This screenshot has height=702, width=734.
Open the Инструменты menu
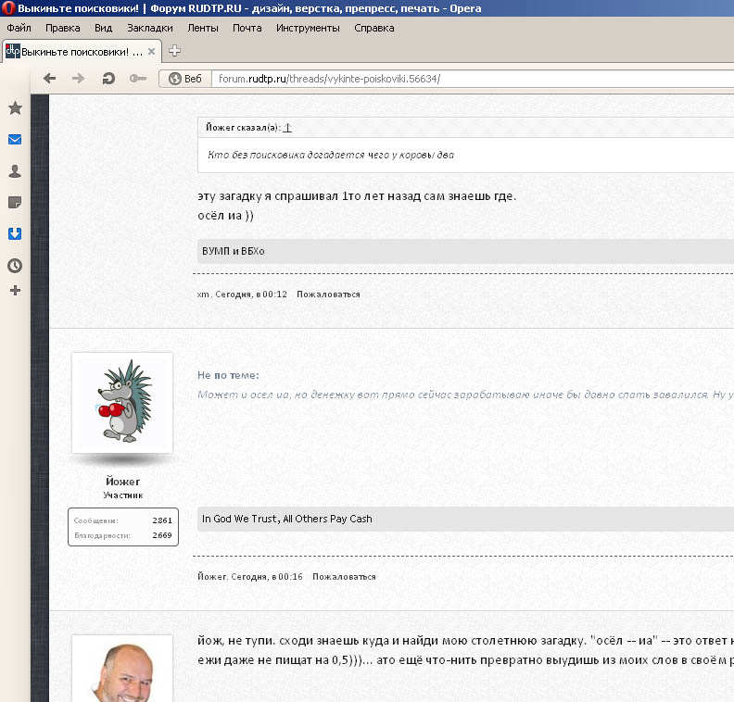click(308, 28)
